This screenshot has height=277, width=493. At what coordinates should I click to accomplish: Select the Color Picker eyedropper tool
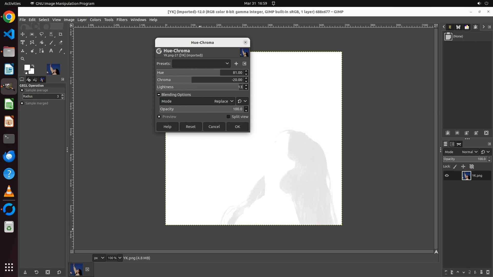coord(61,51)
